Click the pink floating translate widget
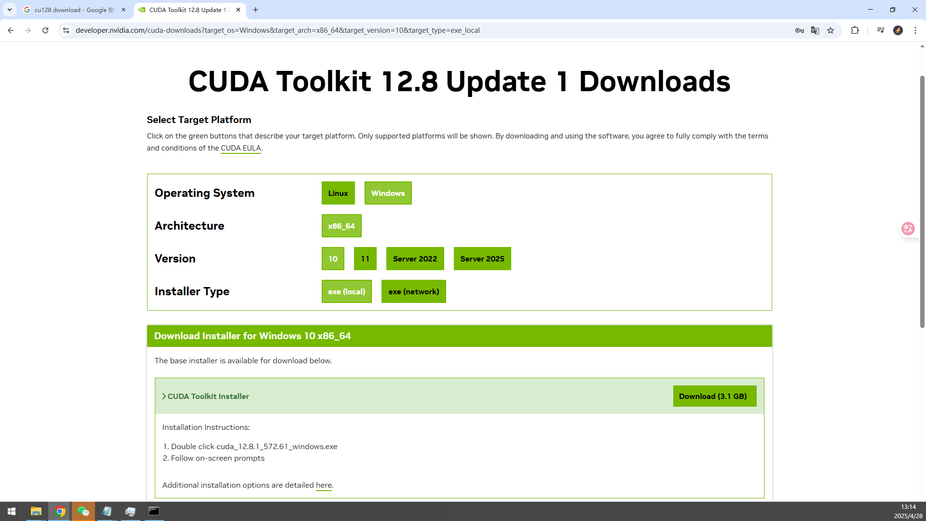This screenshot has height=521, width=926. point(908,229)
